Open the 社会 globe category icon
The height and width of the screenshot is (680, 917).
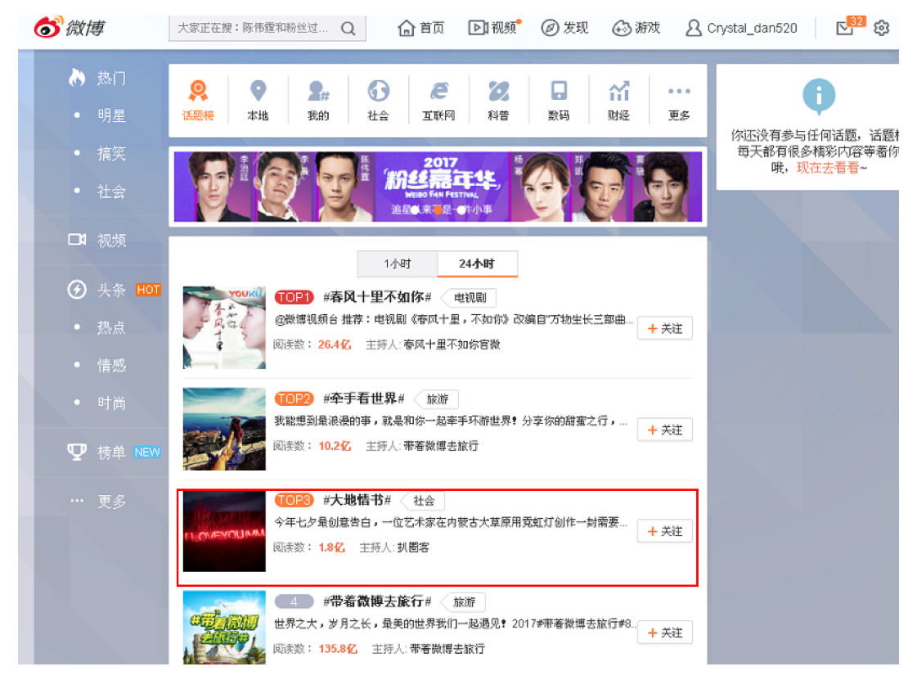click(378, 91)
